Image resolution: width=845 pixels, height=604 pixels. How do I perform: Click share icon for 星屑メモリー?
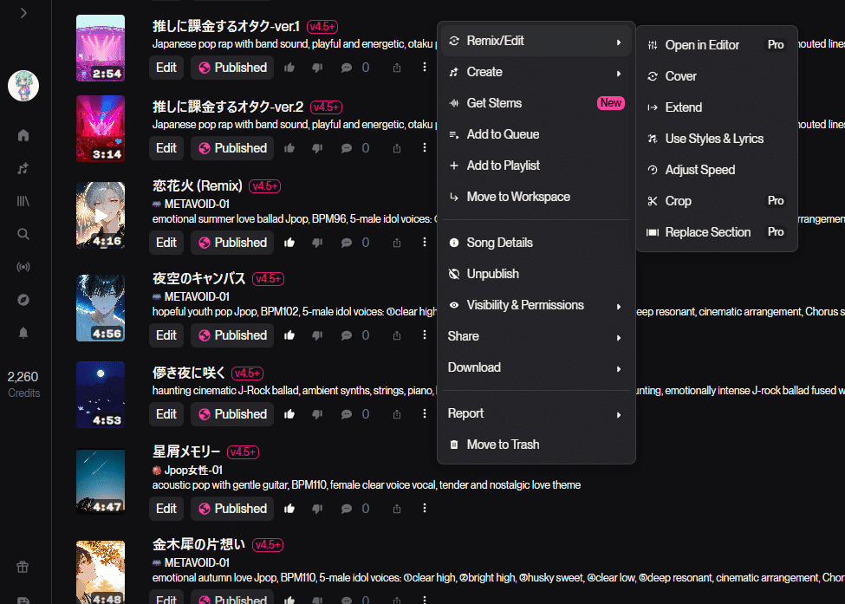point(397,509)
